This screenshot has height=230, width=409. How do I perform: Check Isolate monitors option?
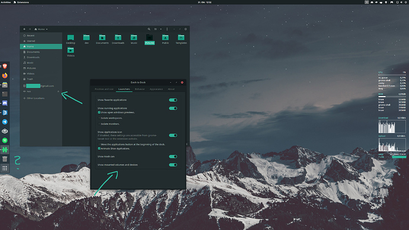tap(99, 124)
